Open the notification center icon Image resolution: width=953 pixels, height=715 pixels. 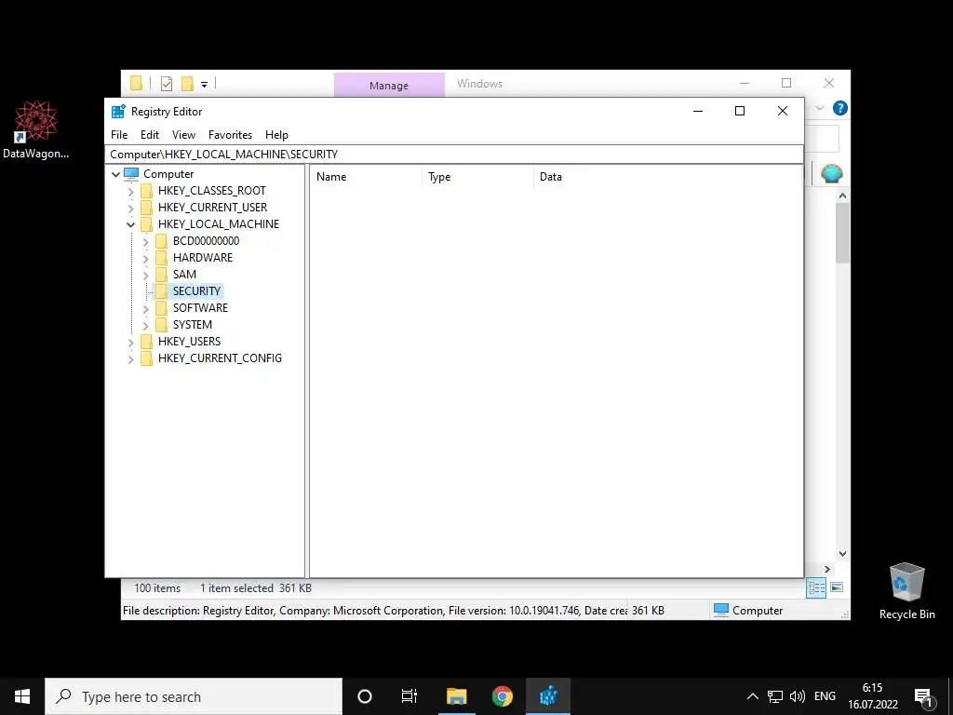[x=923, y=696]
